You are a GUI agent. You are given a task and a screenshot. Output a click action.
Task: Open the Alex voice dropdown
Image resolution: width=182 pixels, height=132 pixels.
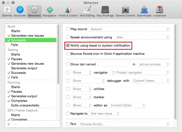click(x=142, y=37)
